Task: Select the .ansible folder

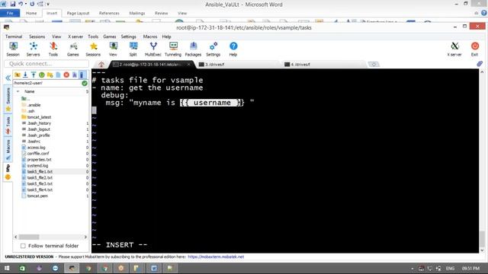Action: 34,105
